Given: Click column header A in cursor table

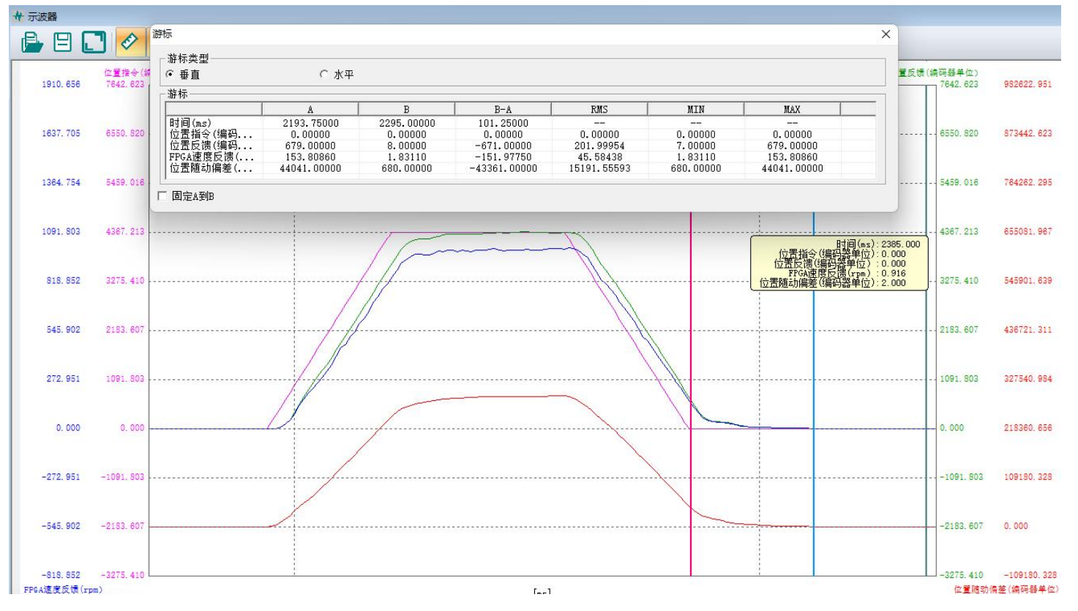Looking at the screenshot, I should [x=310, y=110].
